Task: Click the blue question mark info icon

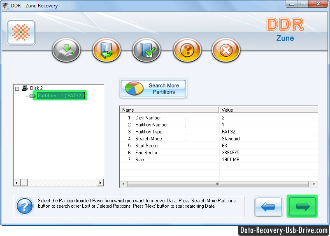Action: pyautogui.click(x=25, y=206)
